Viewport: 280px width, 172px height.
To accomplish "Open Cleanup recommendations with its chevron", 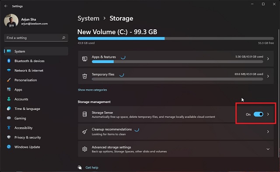I will tap(268, 132).
